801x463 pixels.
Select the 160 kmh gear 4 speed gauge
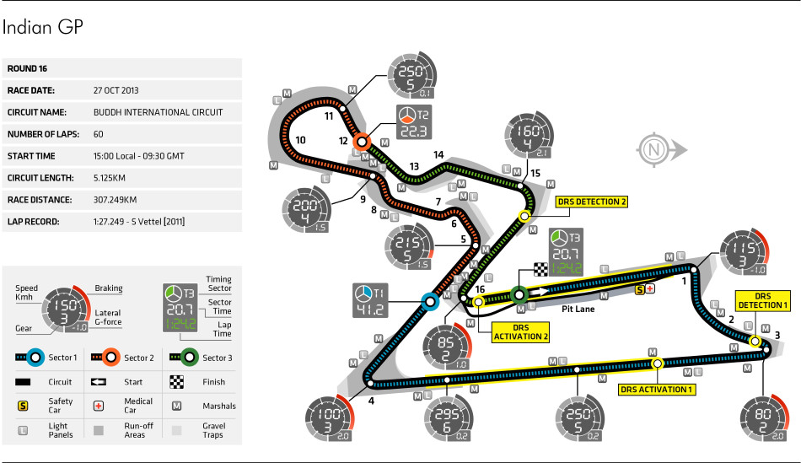point(529,136)
